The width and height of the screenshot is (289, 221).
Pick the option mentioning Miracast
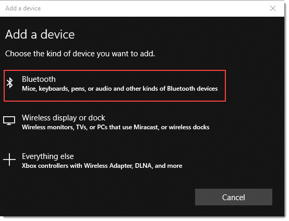115,122
